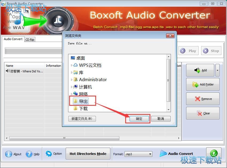Click the Name column header
This screenshot has width=227, height=168.
tap(24, 66)
